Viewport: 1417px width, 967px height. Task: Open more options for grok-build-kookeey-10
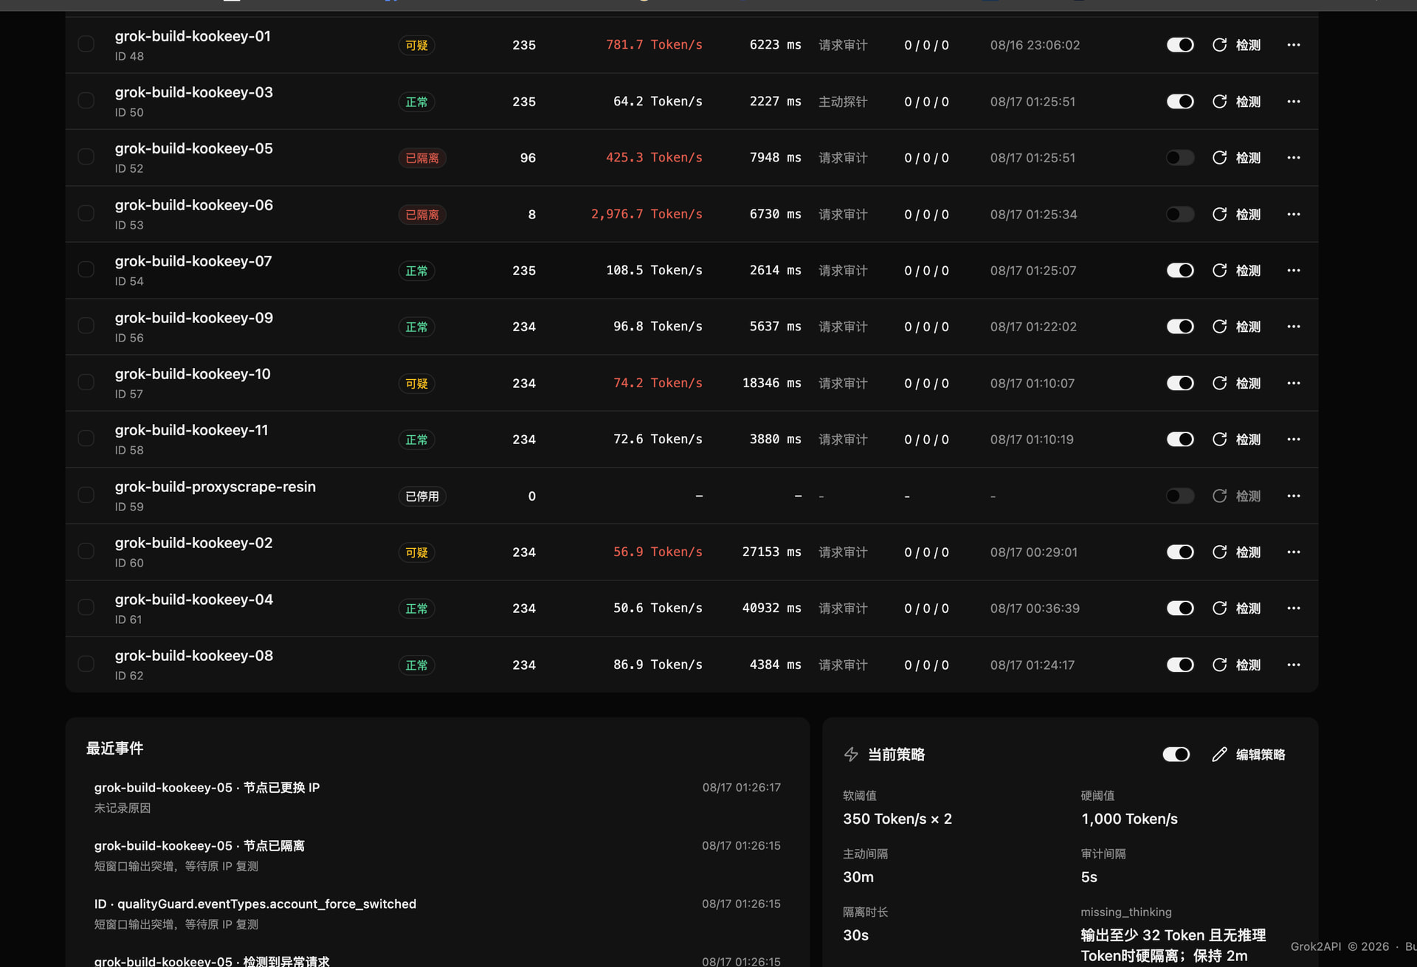click(x=1293, y=384)
